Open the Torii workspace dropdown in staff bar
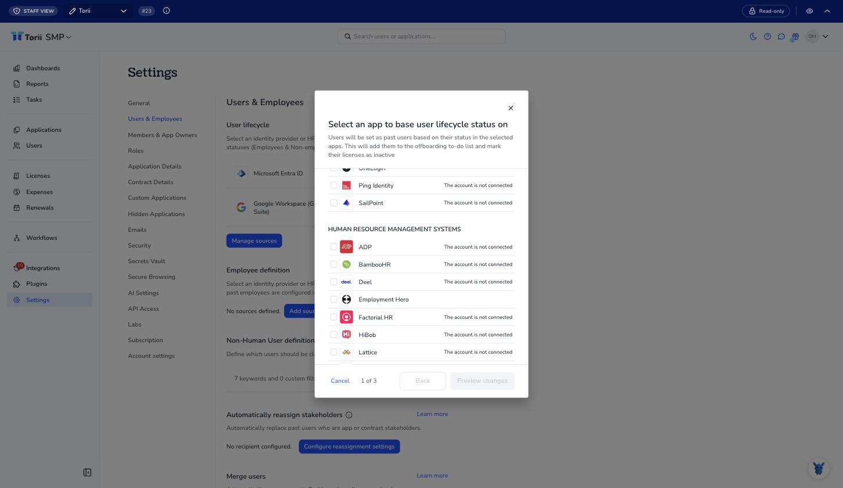 (98, 11)
